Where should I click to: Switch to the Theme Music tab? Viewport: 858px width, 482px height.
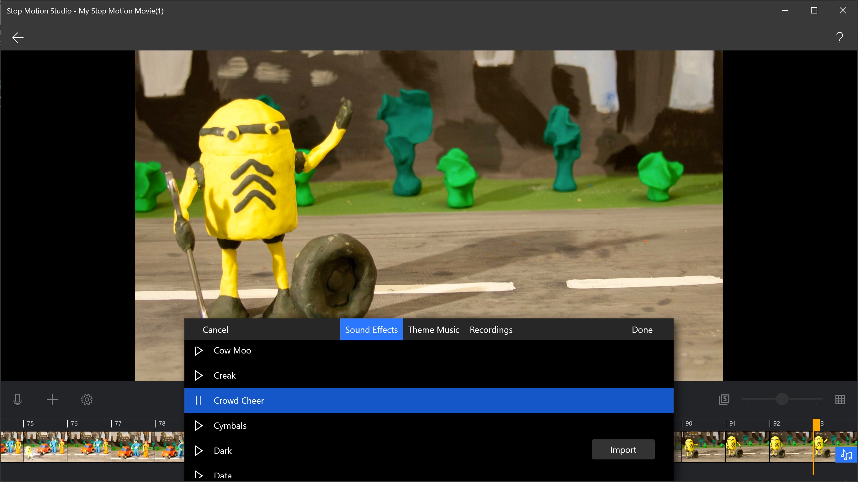pyautogui.click(x=433, y=330)
